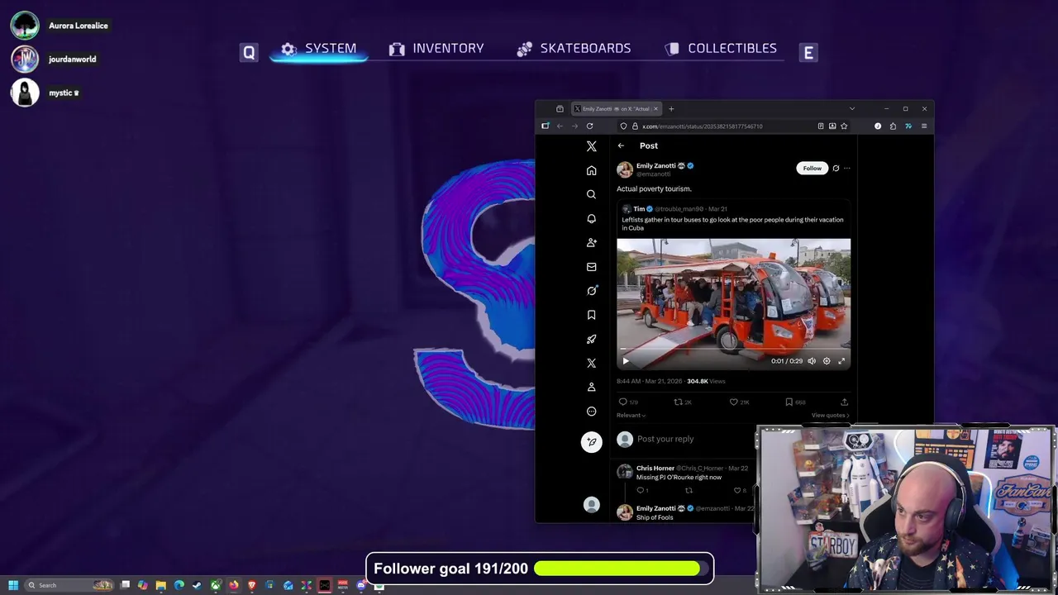Open the follow-people icon in X sidebar
This screenshot has width=1058, height=595.
click(591, 243)
